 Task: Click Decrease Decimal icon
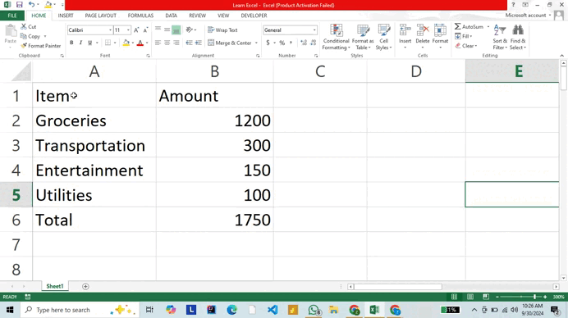pos(314,43)
